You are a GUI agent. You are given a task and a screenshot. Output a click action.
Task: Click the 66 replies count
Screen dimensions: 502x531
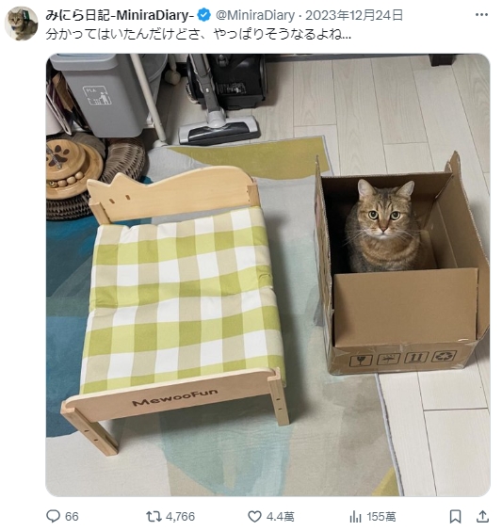(72, 517)
